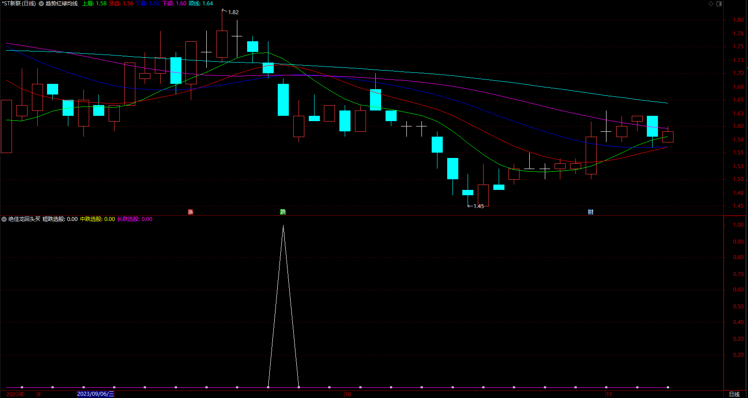748x398 pixels.
Task: Click the 中跌选股: 0.00 value
Action: coord(97,219)
